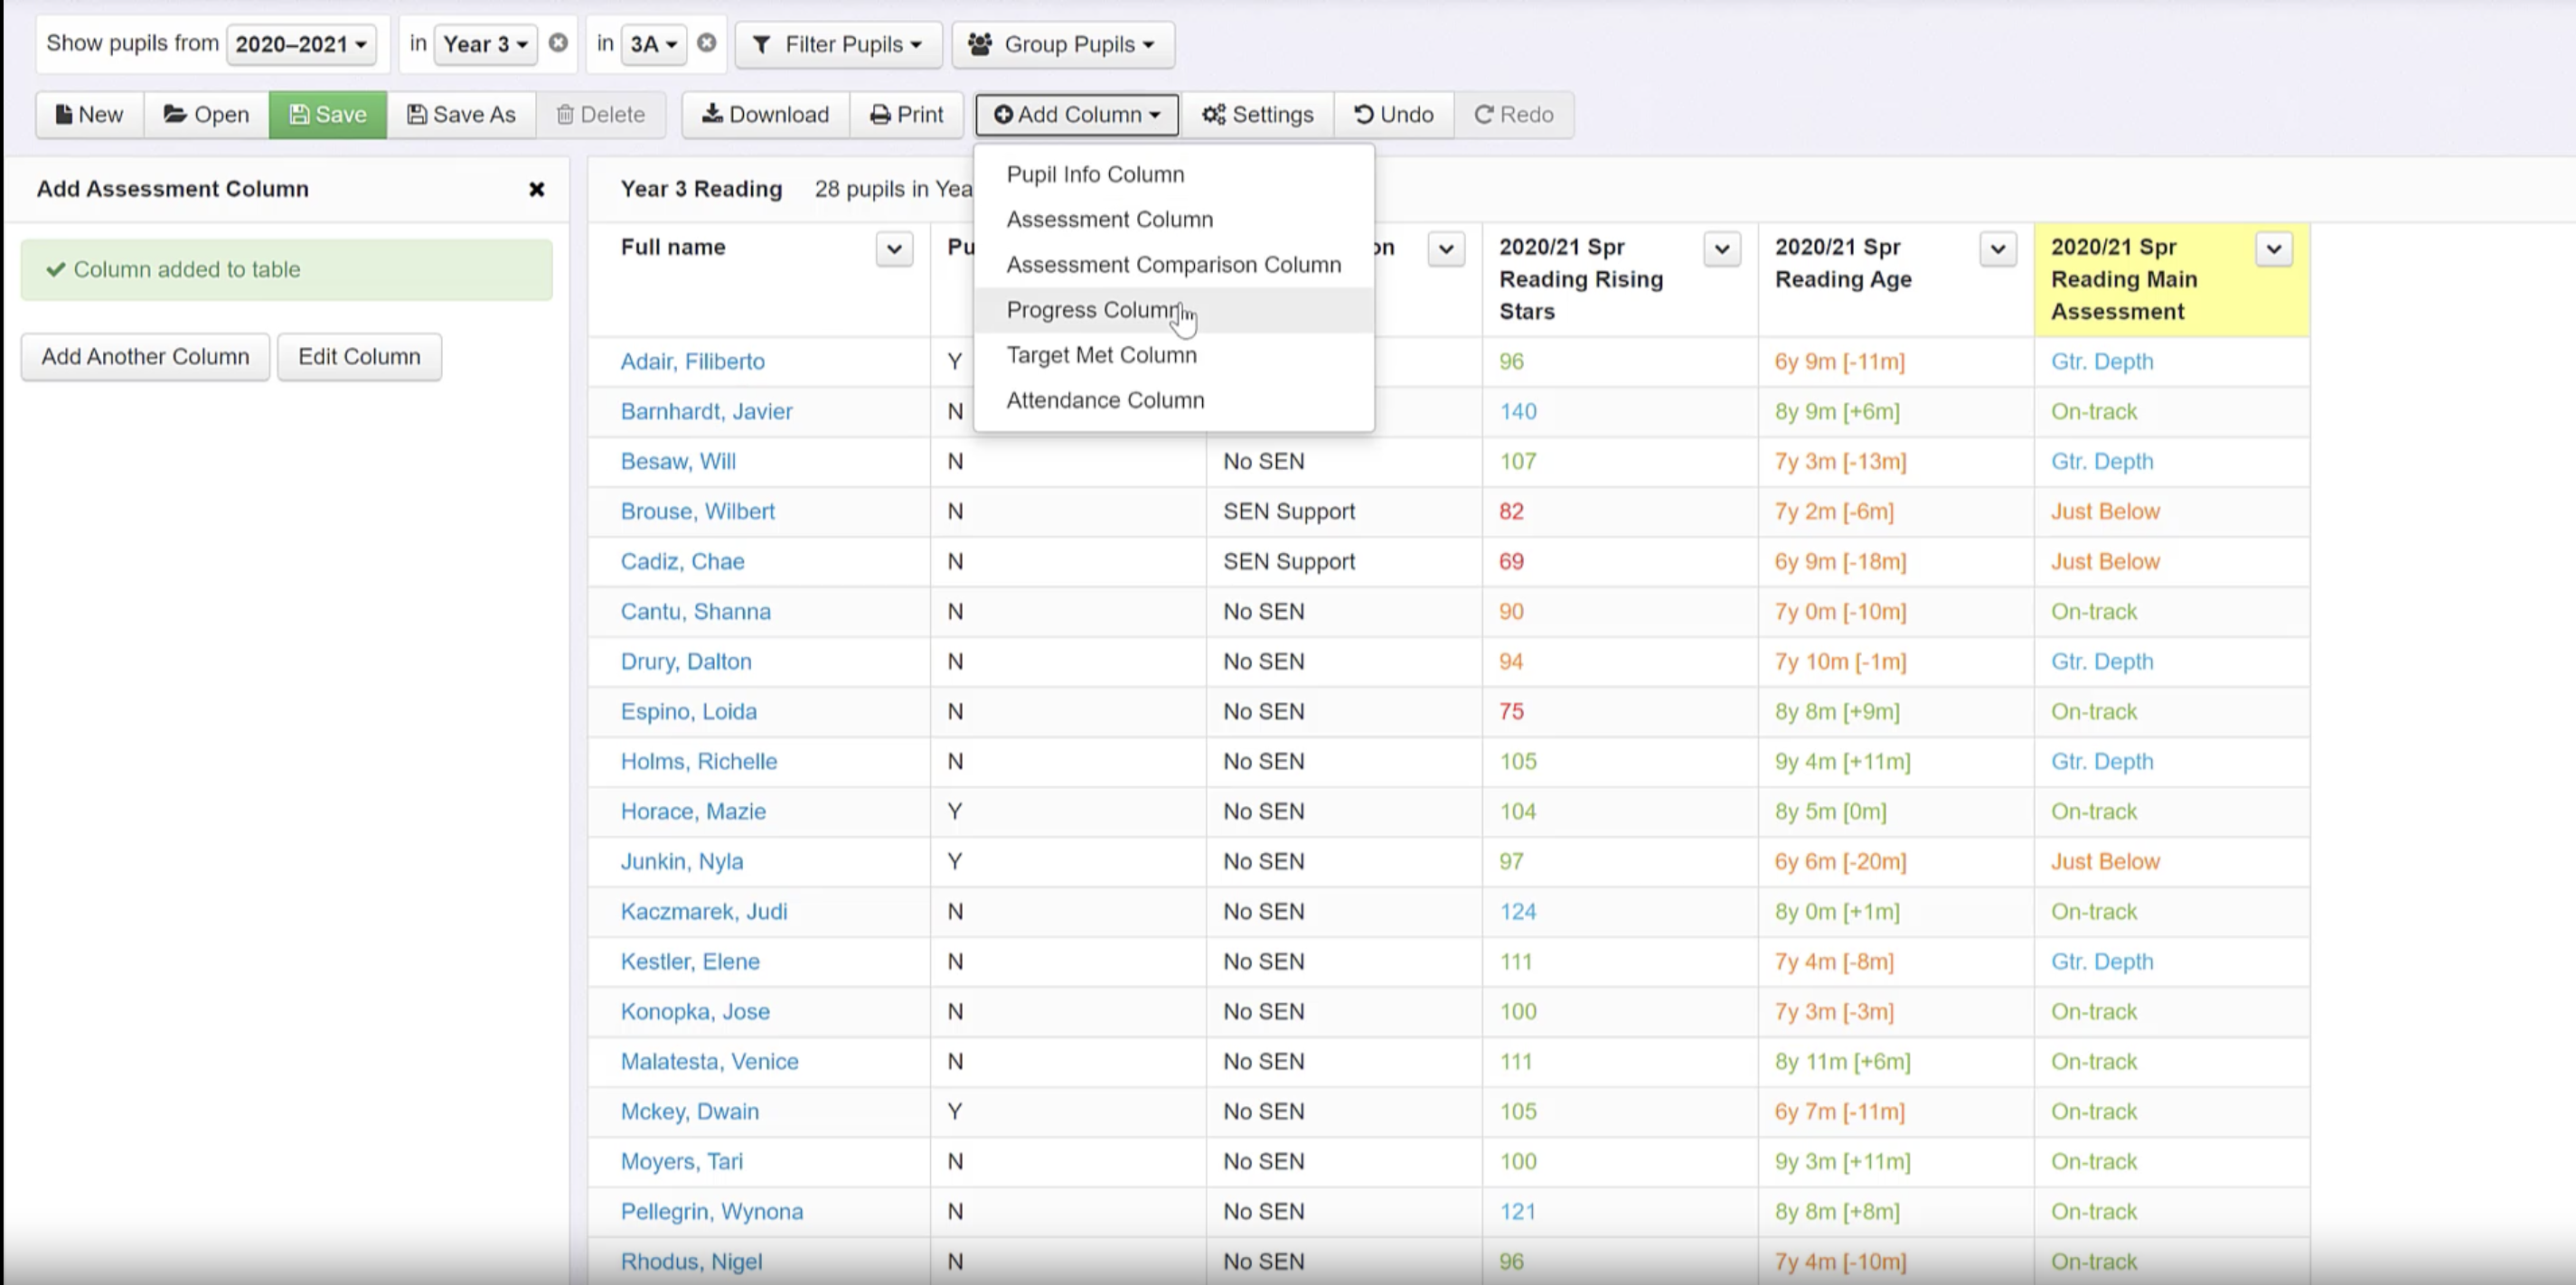This screenshot has height=1285, width=2576.
Task: Open pupil Adair, Filiberto link
Action: (692, 361)
